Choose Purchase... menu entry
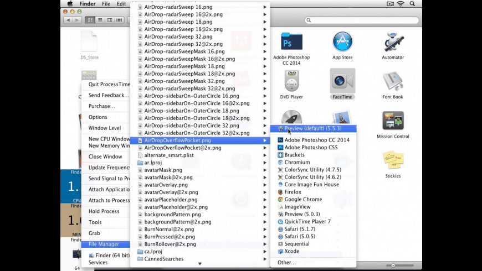This screenshot has width=482, height=271. (106, 106)
